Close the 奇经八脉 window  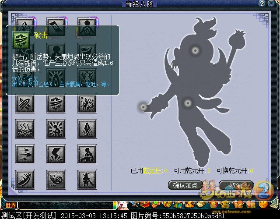click(272, 4)
